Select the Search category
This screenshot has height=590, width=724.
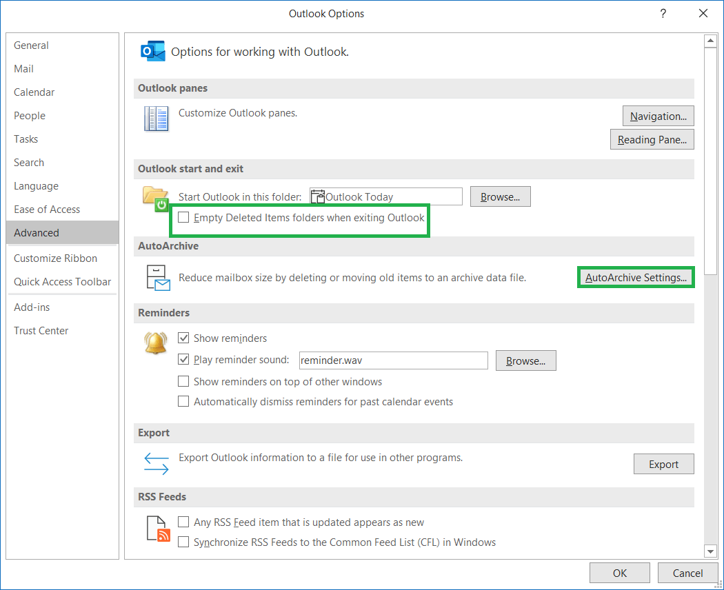click(x=62, y=163)
